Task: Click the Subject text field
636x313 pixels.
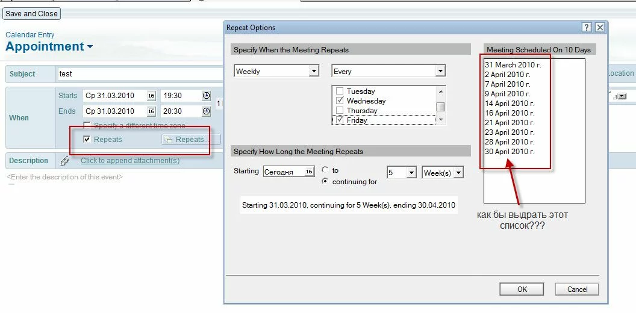Action: coord(140,73)
